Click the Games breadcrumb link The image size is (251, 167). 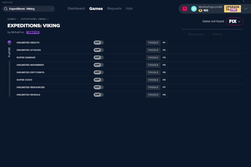[x=11, y=19]
